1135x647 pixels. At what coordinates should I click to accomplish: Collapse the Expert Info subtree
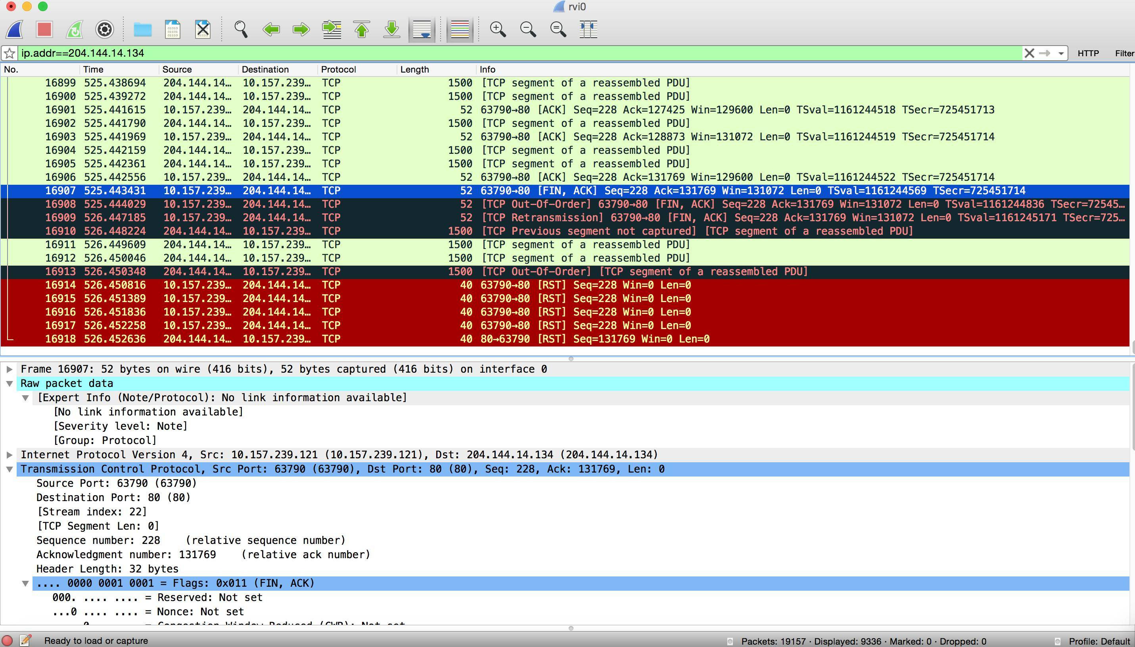click(26, 398)
